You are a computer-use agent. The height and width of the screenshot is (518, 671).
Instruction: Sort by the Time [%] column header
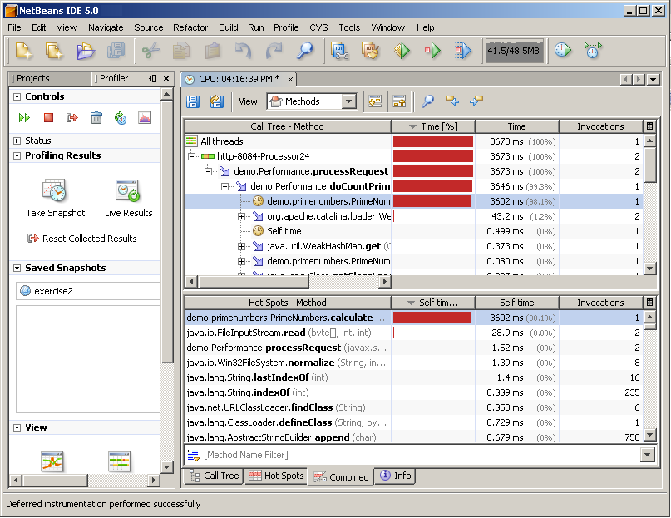click(x=433, y=126)
